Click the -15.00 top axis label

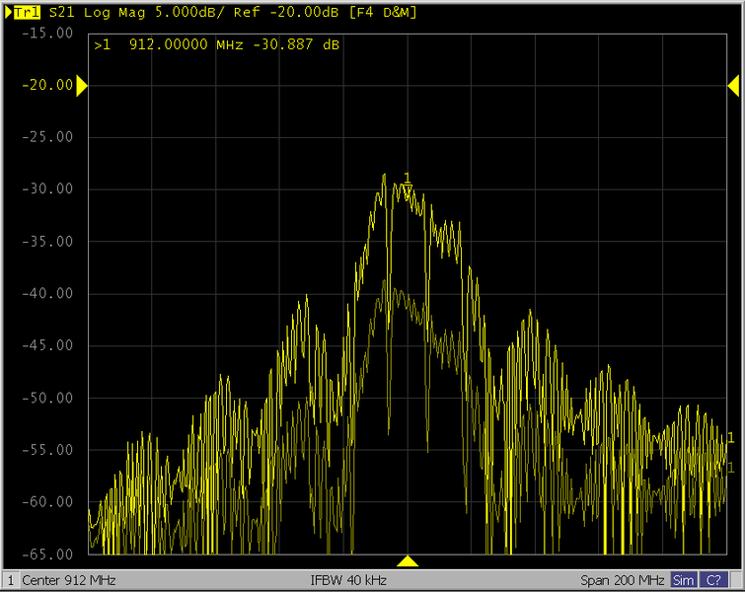point(47,33)
